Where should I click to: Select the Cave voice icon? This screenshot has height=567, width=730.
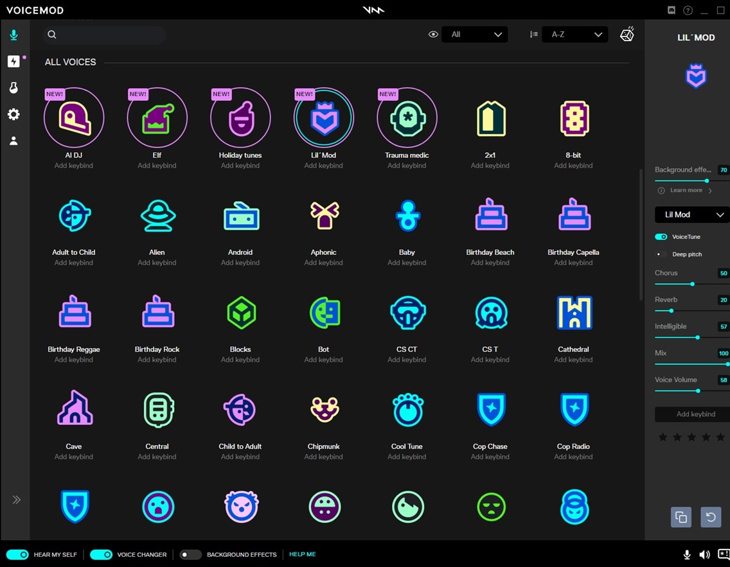[75, 408]
